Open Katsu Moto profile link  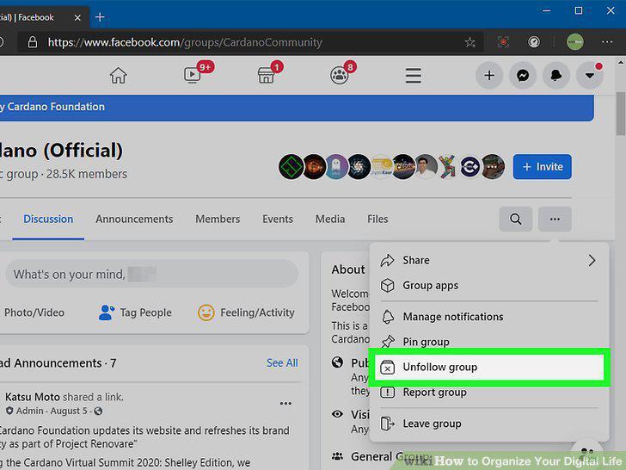coord(33,397)
